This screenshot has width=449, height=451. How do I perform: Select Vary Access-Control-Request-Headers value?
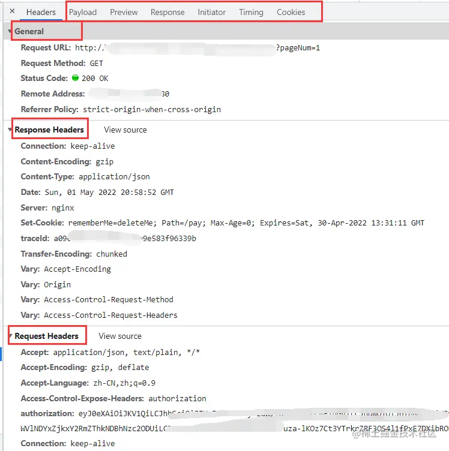[110, 315]
